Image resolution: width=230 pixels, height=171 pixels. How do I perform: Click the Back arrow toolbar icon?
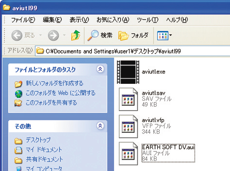(x=17, y=35)
